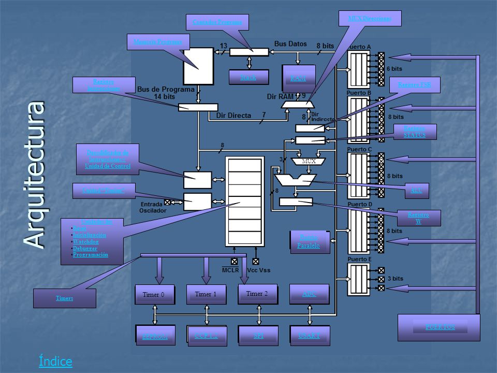The height and width of the screenshot is (373, 497).
Task: Click the Puerto Paralelo link
Action: point(309,242)
